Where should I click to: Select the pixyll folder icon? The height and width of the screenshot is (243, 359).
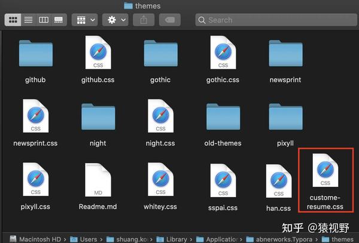286,116
